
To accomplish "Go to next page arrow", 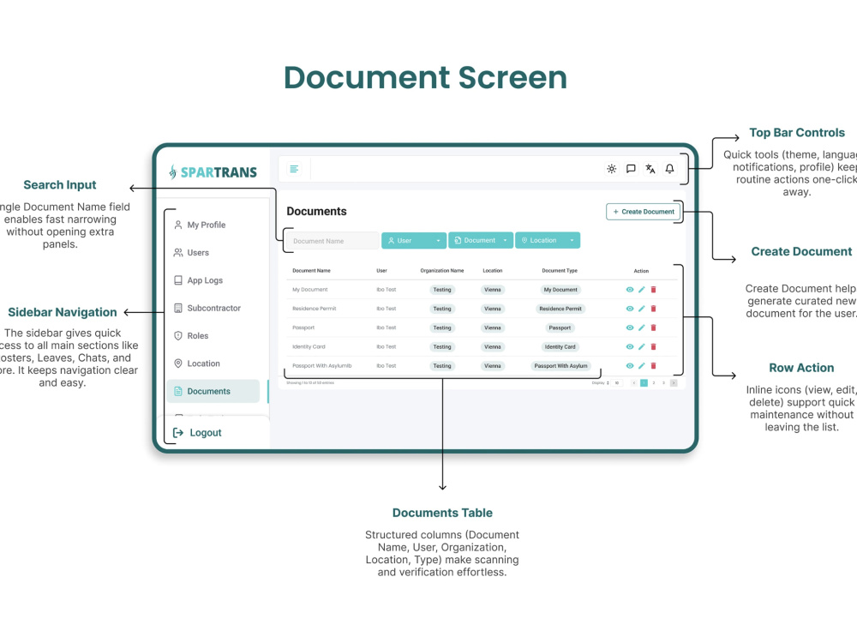I will pyautogui.click(x=674, y=382).
